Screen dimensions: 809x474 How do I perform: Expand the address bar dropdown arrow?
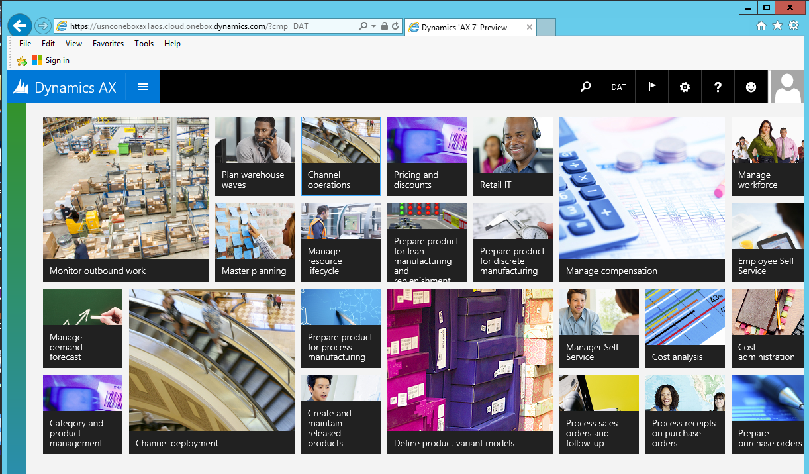[373, 26]
